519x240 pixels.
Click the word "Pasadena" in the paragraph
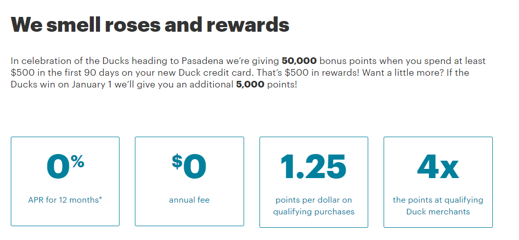pyautogui.click(x=203, y=61)
